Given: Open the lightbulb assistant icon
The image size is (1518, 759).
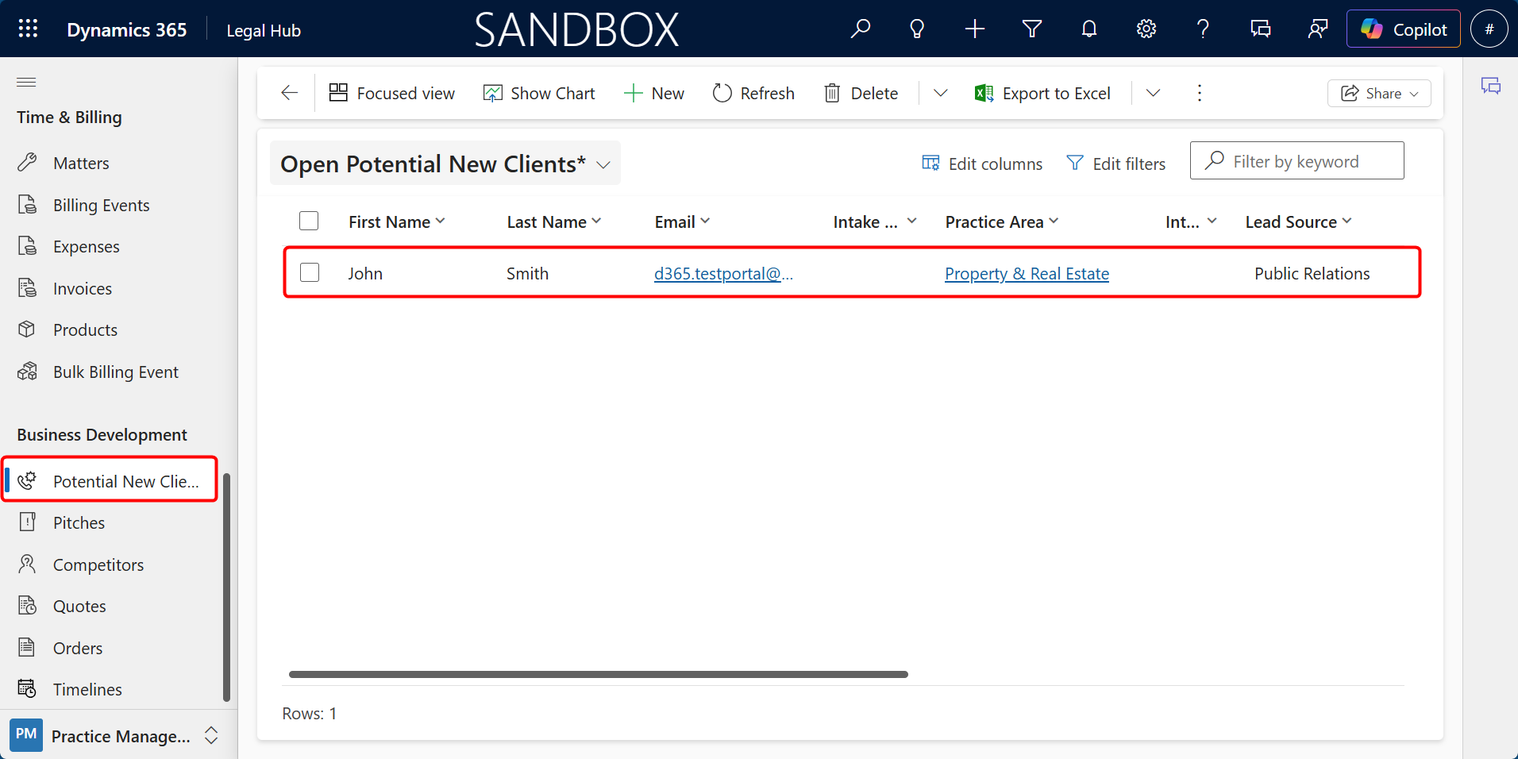Looking at the screenshot, I should coord(917,29).
